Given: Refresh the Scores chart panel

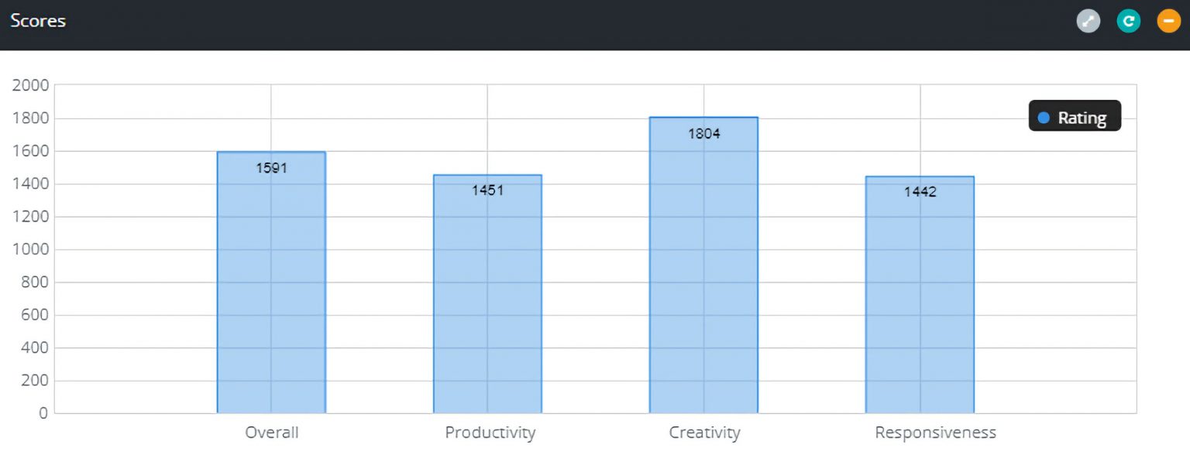Looking at the screenshot, I should pos(1129,21).
